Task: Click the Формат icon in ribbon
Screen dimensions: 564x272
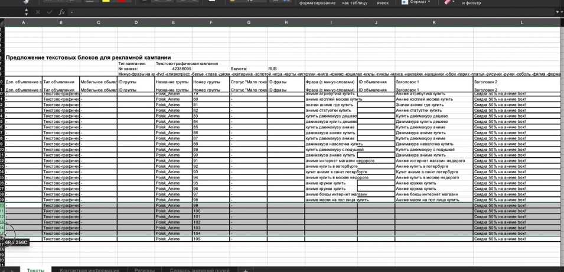Action: point(405,2)
